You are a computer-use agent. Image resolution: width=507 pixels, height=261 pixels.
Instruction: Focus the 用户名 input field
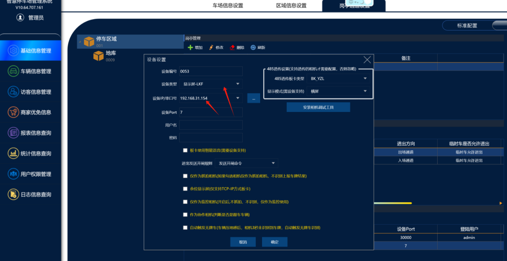[211, 125]
